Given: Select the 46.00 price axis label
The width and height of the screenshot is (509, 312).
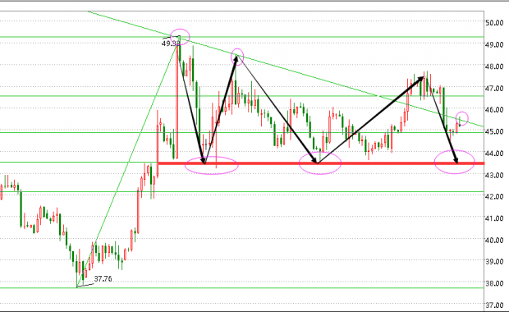Looking at the screenshot, I should 494,110.
